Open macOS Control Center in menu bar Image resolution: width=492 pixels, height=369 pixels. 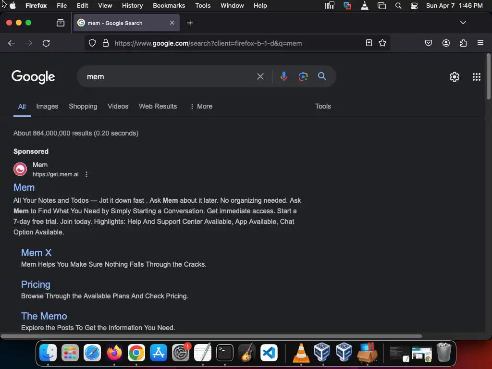point(414,6)
